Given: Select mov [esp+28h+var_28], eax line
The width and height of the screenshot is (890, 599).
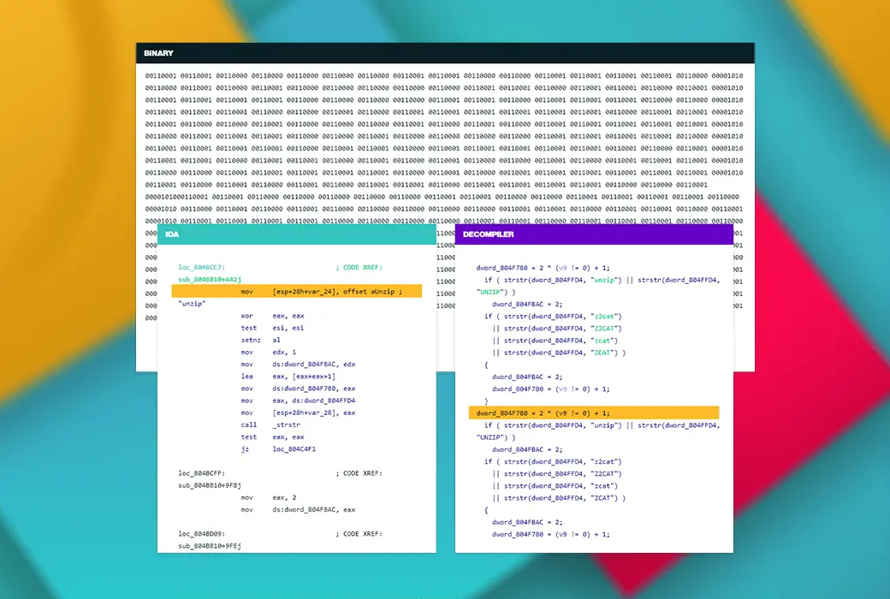Looking at the screenshot, I should 298,412.
